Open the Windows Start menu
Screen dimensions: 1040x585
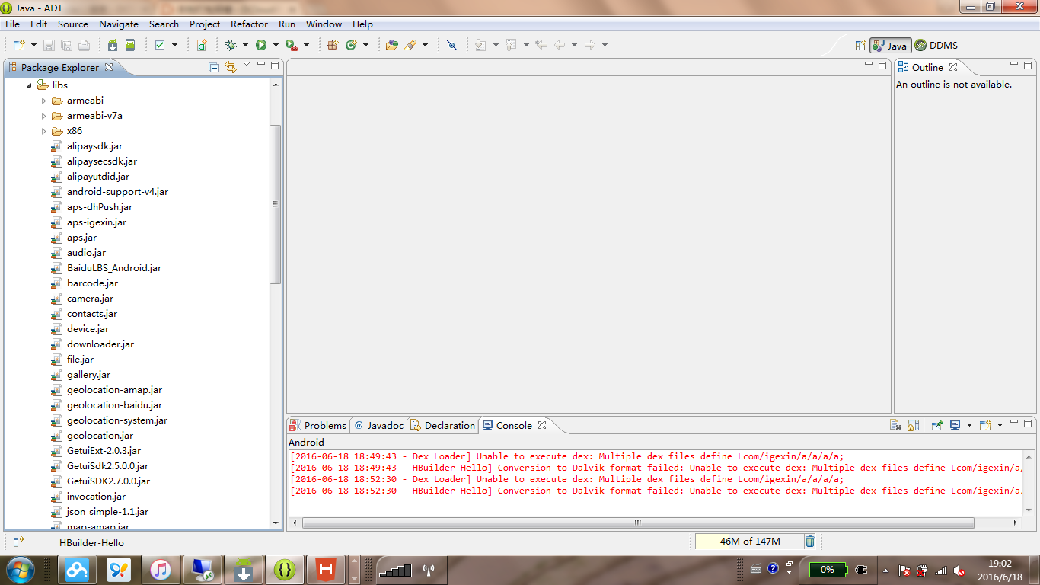tap(20, 569)
